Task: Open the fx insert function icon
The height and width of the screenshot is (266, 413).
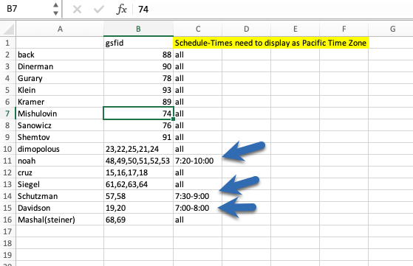Action: coord(121,10)
